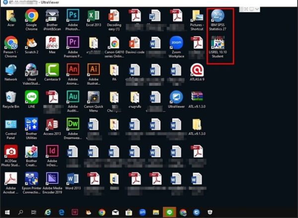298x218 pixels.
Task: Click the Word 2013 desktop icon
Action: [73, 178]
